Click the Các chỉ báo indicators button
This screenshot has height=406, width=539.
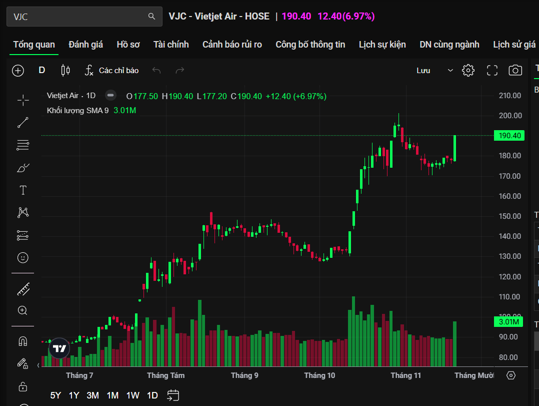[x=111, y=71]
